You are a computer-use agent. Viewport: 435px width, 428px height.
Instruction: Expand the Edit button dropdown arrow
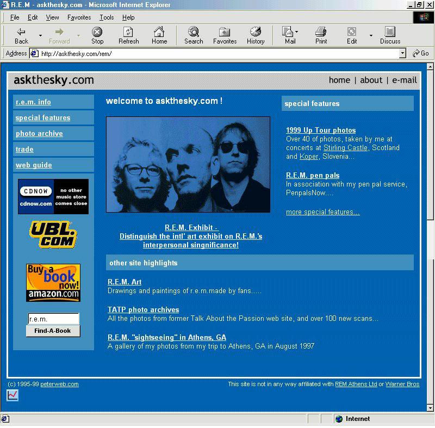[x=371, y=35]
